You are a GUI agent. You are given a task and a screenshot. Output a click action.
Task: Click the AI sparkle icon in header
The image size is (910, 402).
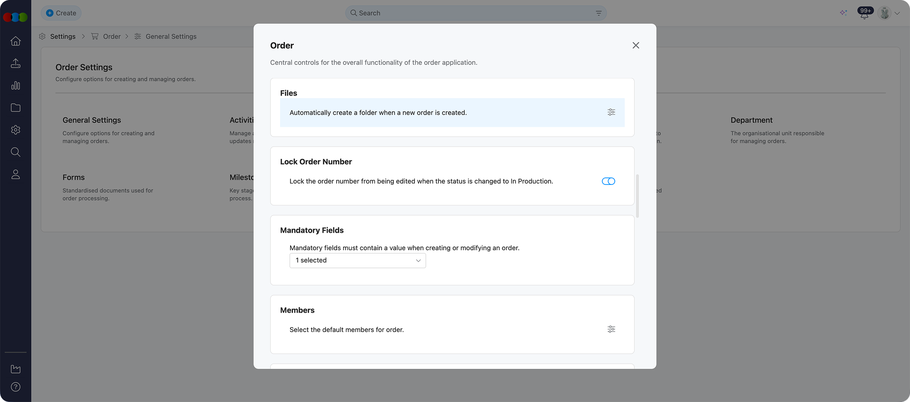pos(843,13)
